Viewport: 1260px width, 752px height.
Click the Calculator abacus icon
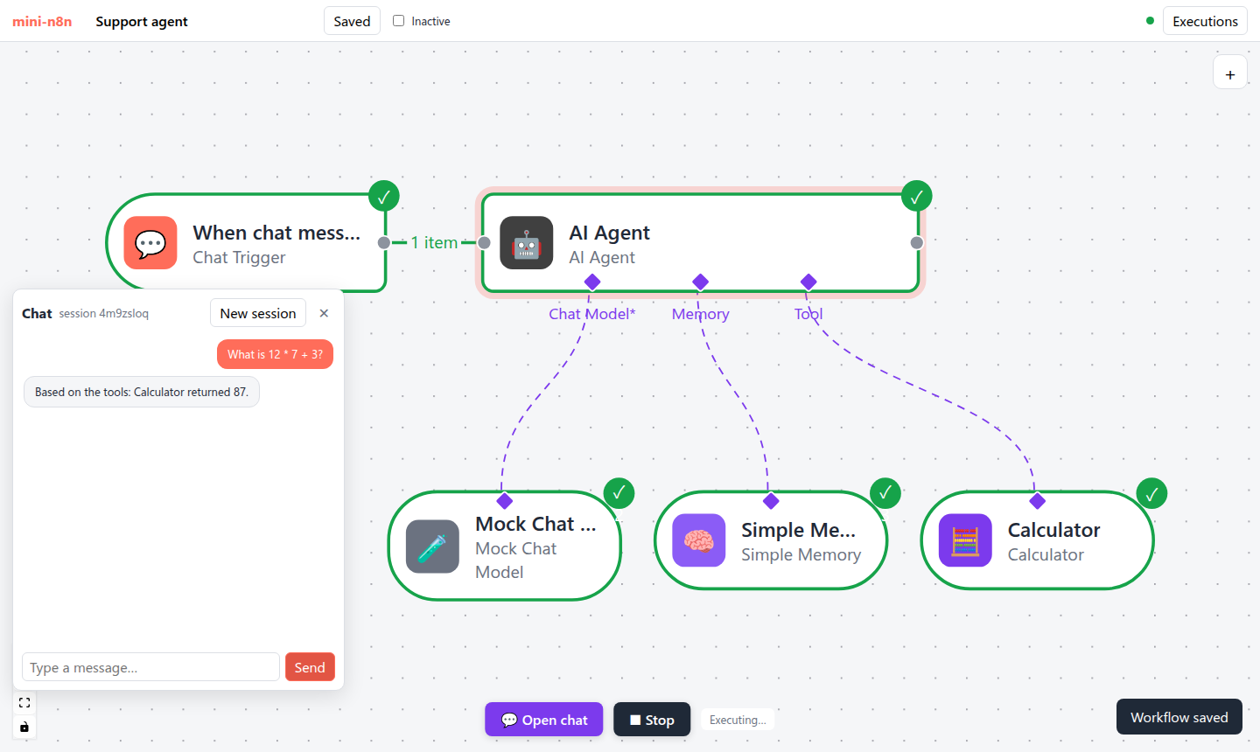965,540
